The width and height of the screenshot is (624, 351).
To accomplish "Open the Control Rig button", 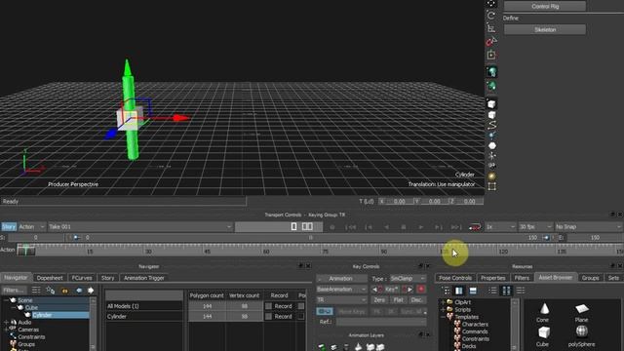I will (x=545, y=6).
